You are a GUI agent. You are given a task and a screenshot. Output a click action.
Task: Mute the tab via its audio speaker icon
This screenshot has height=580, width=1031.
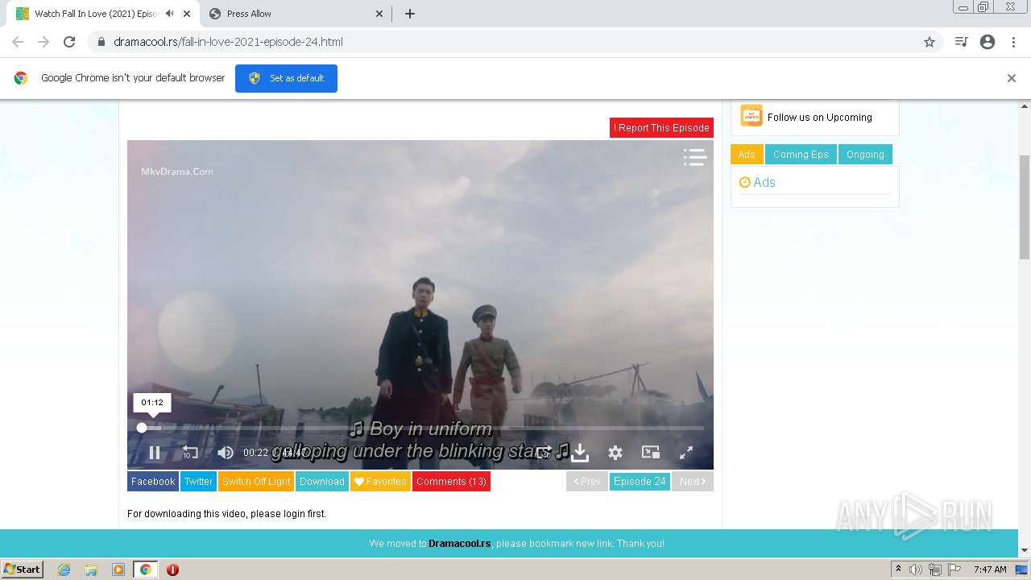tap(169, 14)
